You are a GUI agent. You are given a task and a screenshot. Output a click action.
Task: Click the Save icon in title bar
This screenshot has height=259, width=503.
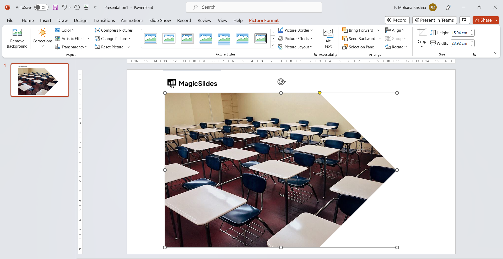pos(55,7)
